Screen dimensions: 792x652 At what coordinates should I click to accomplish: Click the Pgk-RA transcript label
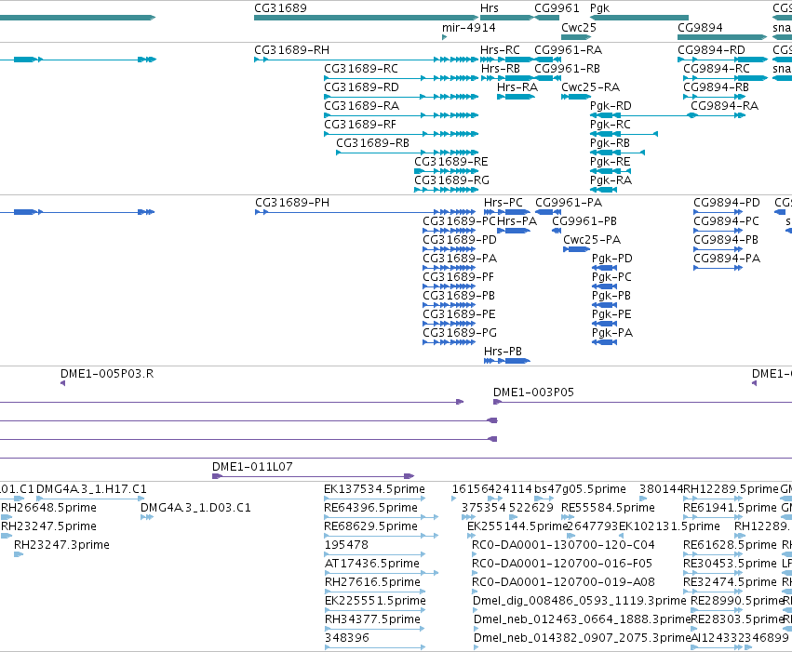coord(611,180)
